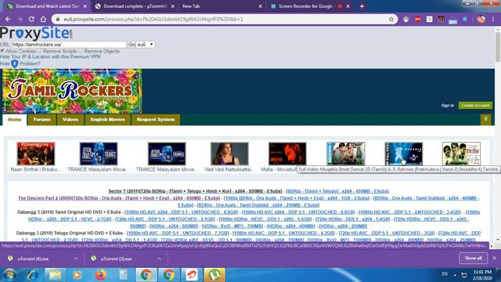Open the eu6 server dropdown
The height and width of the screenshot is (282, 501).
(x=146, y=45)
